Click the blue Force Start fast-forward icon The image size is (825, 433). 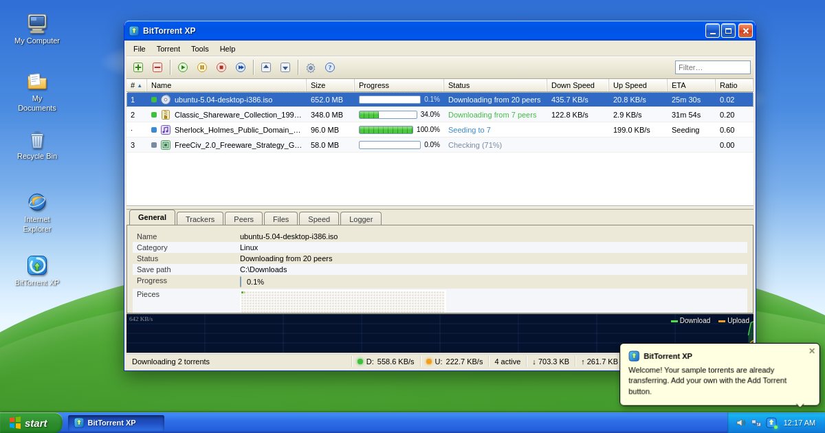(x=241, y=67)
